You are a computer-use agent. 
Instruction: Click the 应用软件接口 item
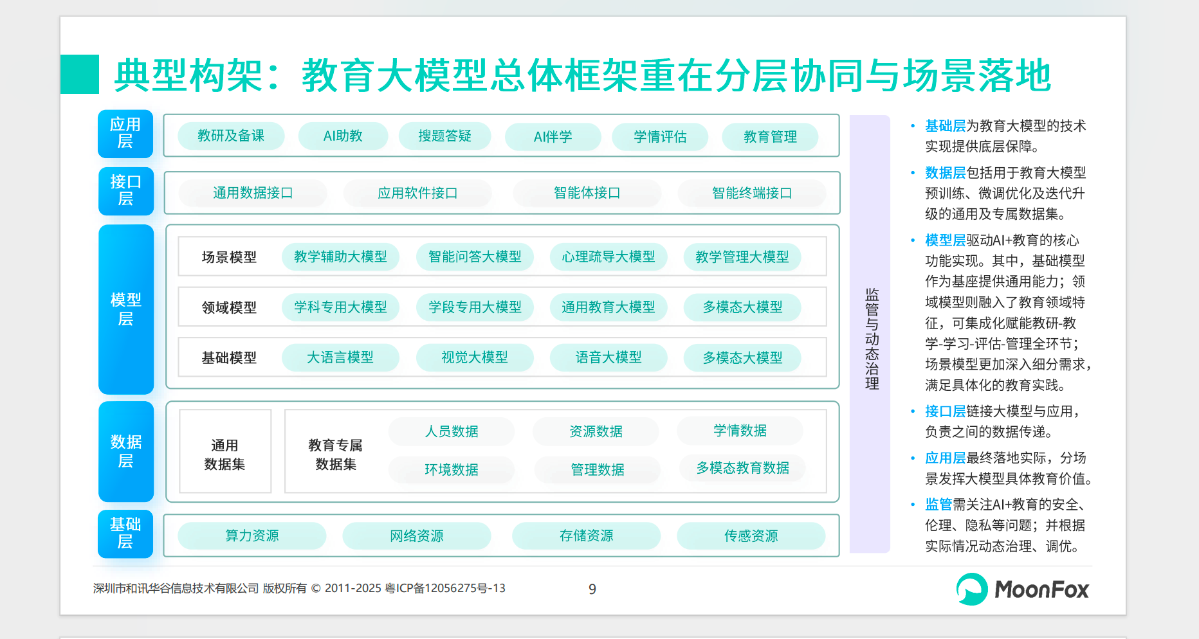click(x=417, y=193)
